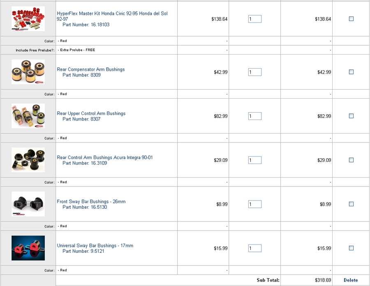The image size is (370, 286).
Task: Focus the quantity box for the $82.99 item
Action: [x=255, y=116]
